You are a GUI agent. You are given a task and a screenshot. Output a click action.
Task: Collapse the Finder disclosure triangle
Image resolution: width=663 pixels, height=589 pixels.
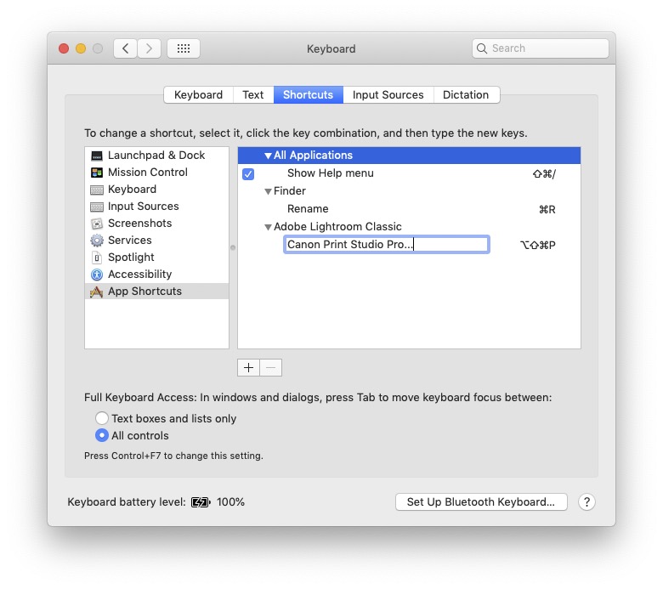268,191
